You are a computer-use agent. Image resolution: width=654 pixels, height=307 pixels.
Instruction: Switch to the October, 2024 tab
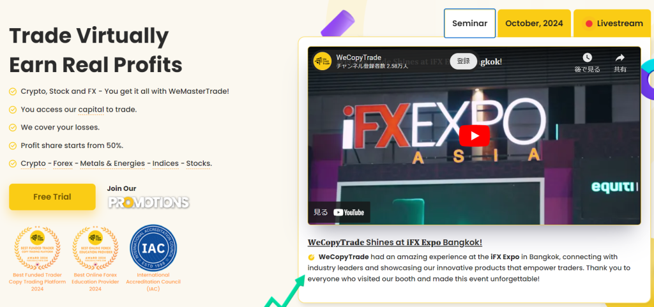click(534, 24)
